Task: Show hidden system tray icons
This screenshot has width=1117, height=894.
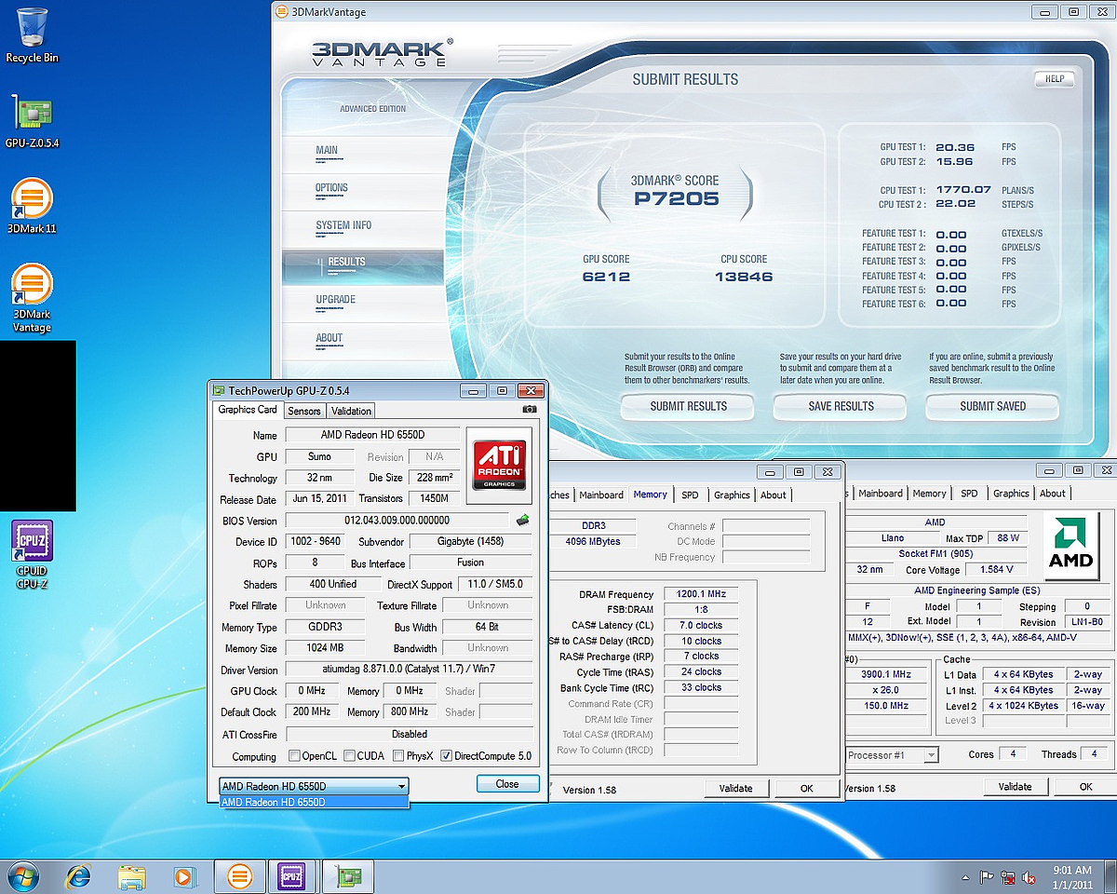Action: click(965, 877)
